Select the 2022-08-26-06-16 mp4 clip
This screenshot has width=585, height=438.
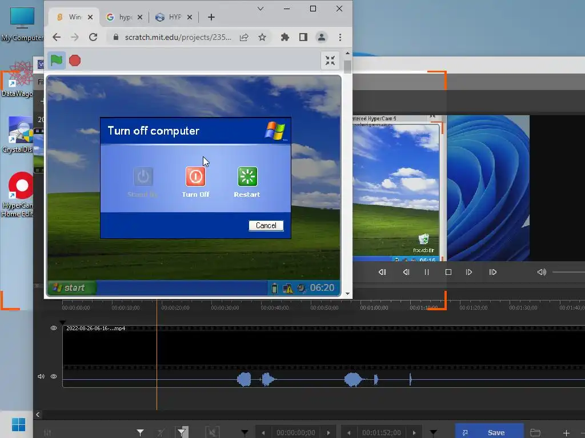324,347
